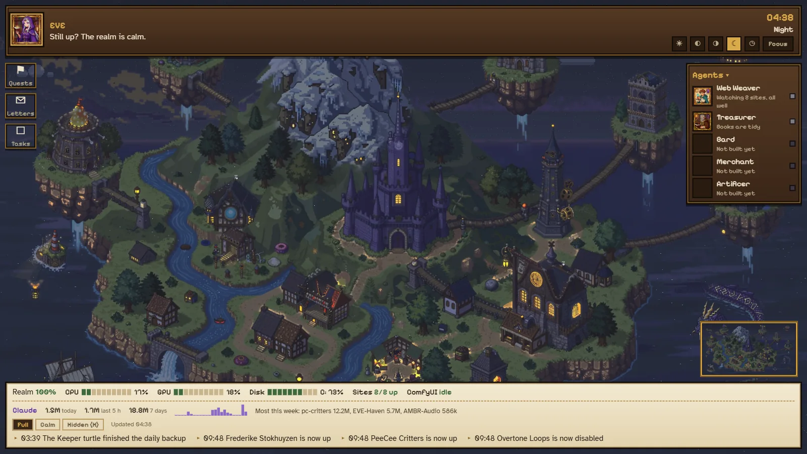Click the "Updated 04:38" timestamp
Screen dimensions: 807x454
131,424
